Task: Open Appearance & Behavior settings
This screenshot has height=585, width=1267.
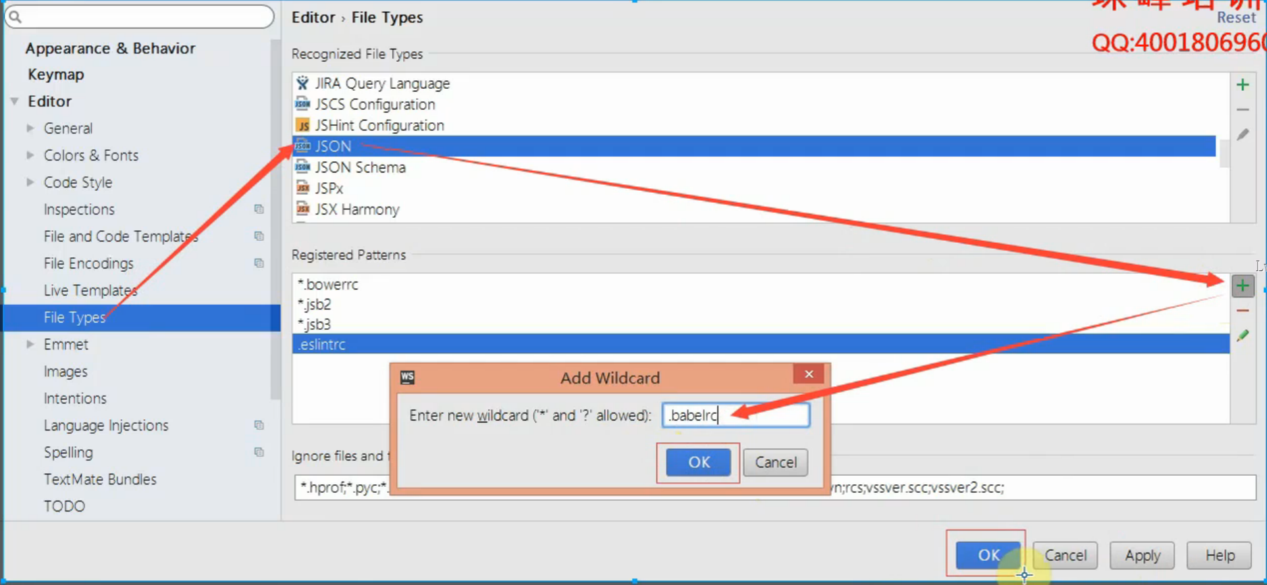Action: point(110,48)
